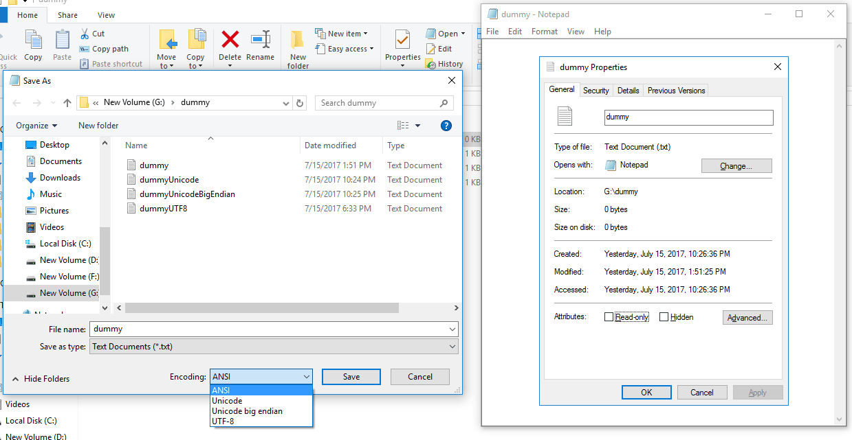This screenshot has width=852, height=440.
Task: Open the View ribbon tab in Explorer
Action: click(106, 15)
